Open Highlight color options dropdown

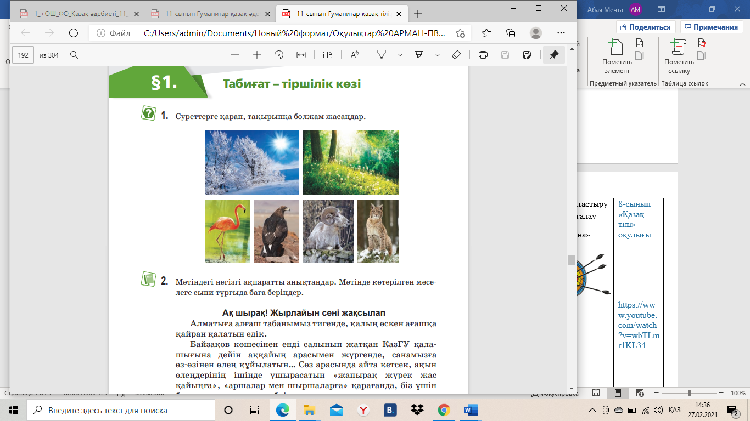point(438,55)
